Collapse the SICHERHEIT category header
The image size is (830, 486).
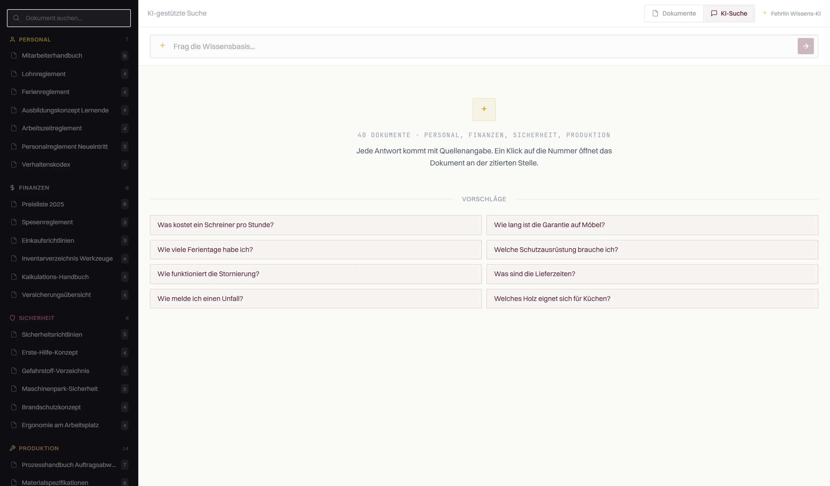(69, 318)
